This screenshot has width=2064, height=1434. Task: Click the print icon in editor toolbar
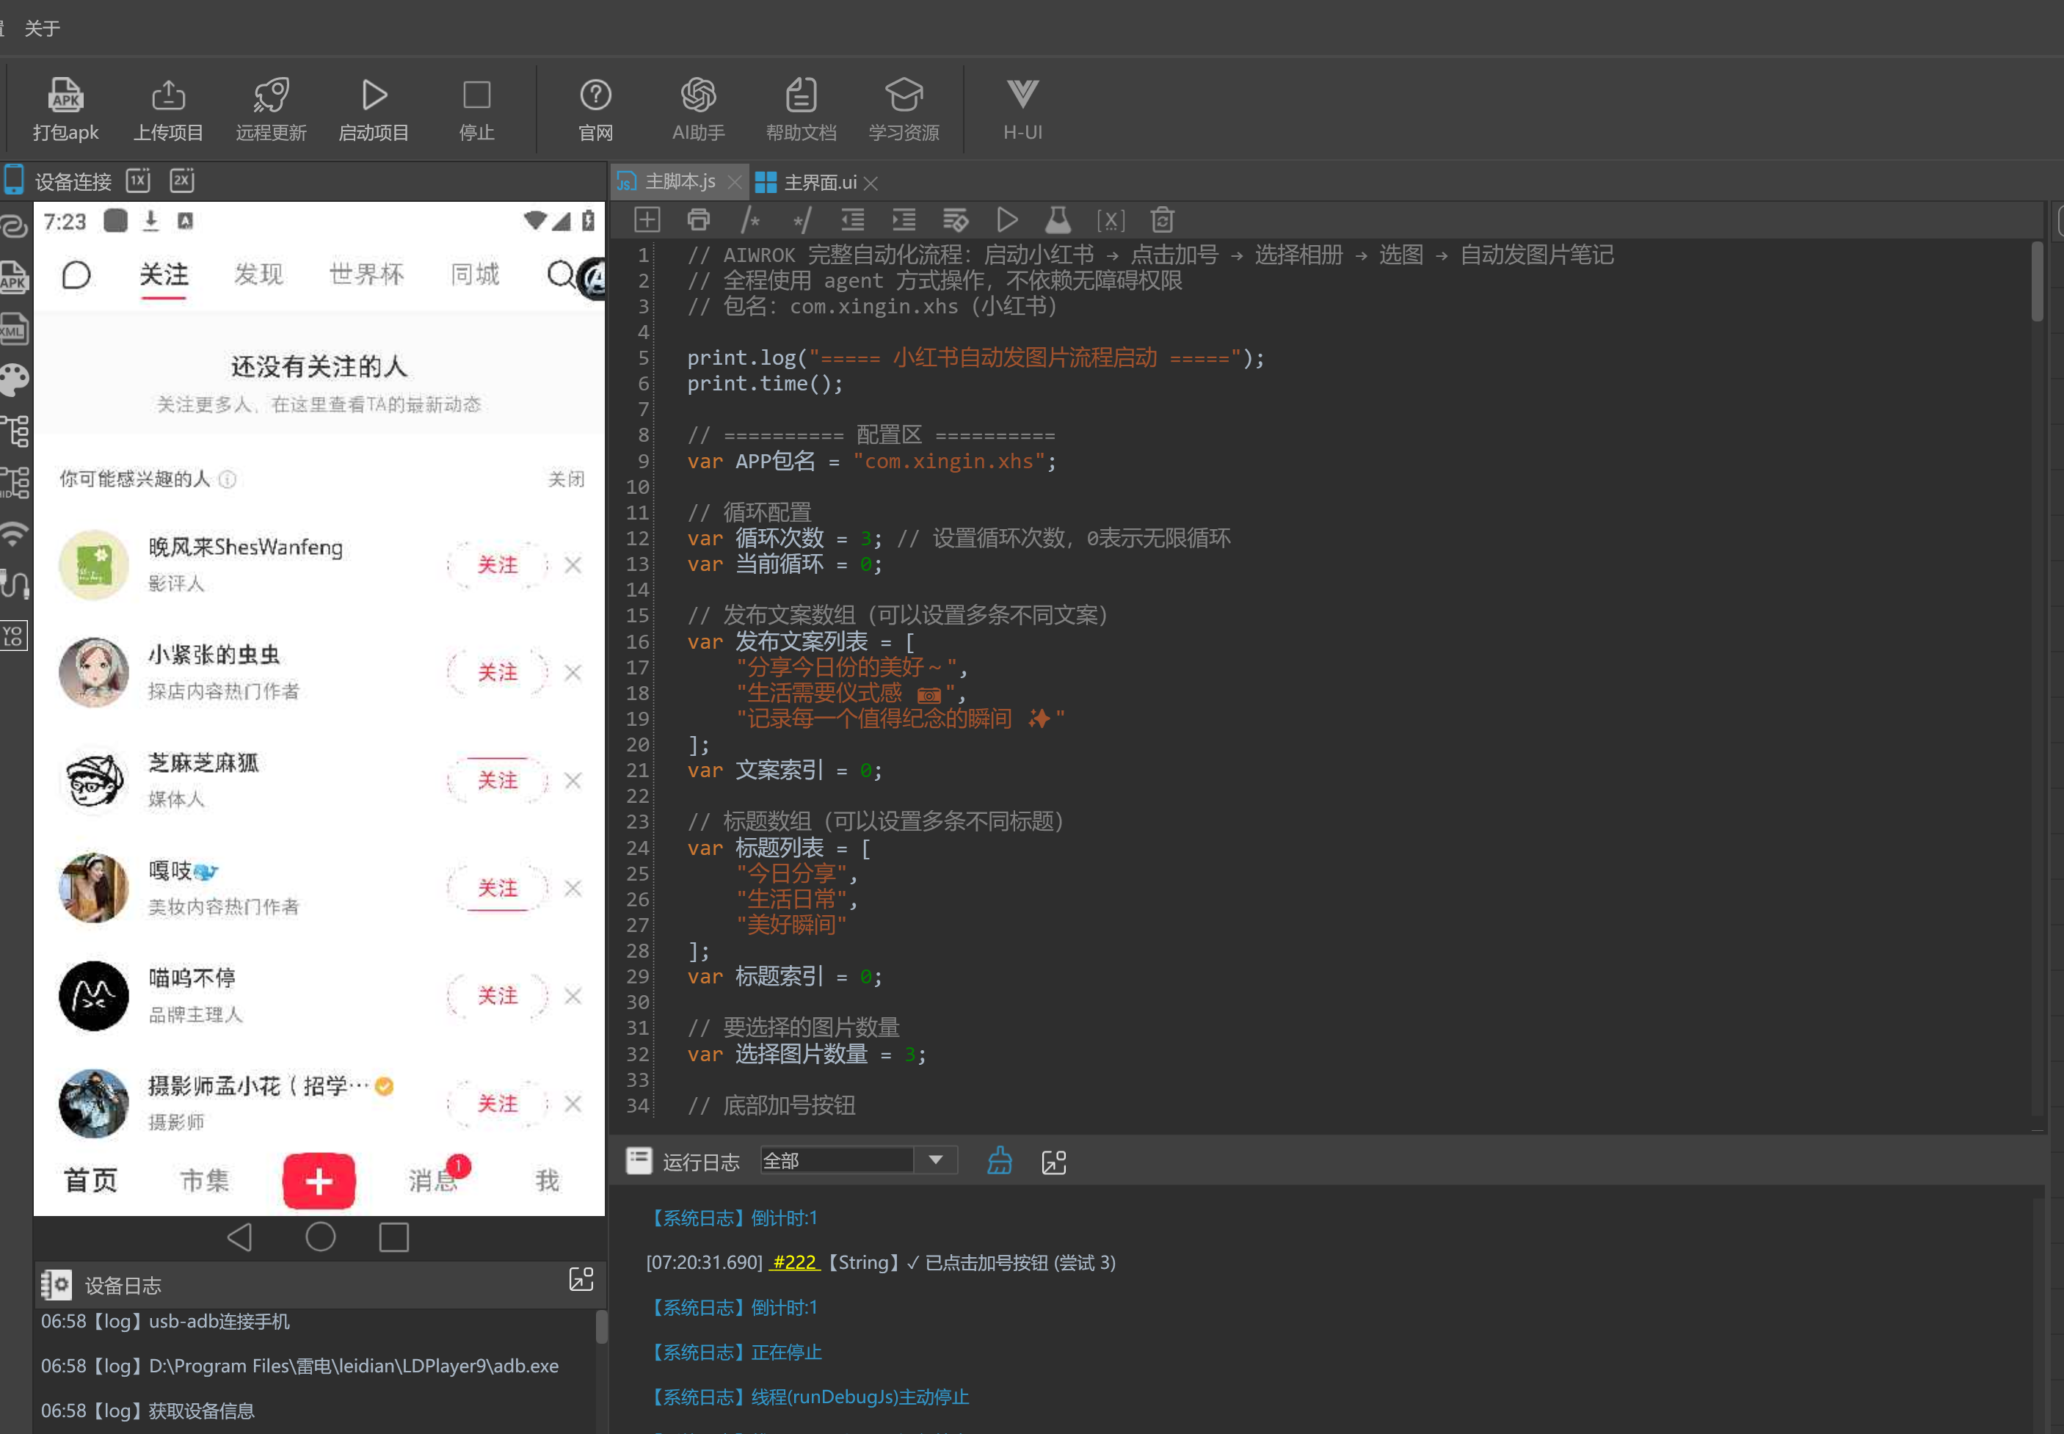[x=698, y=220]
